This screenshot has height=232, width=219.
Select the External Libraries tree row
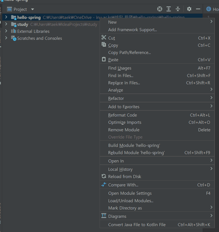[x=51, y=31]
